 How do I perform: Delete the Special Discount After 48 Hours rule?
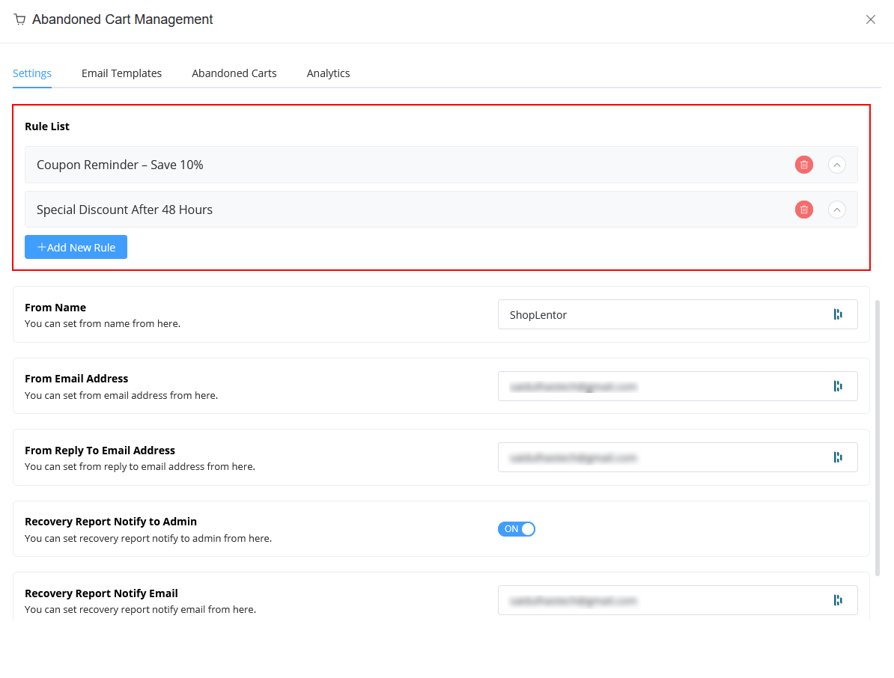[803, 210]
